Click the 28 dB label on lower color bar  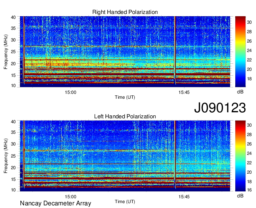249,135
